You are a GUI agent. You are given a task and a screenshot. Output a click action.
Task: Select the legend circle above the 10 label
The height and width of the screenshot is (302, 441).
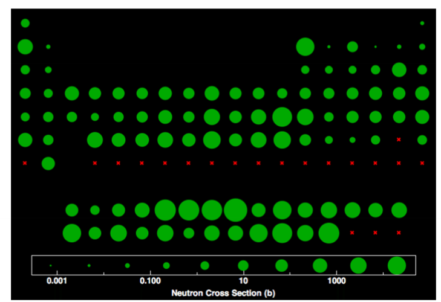click(243, 266)
